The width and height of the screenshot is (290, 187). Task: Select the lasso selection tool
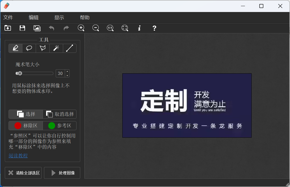pos(29,48)
